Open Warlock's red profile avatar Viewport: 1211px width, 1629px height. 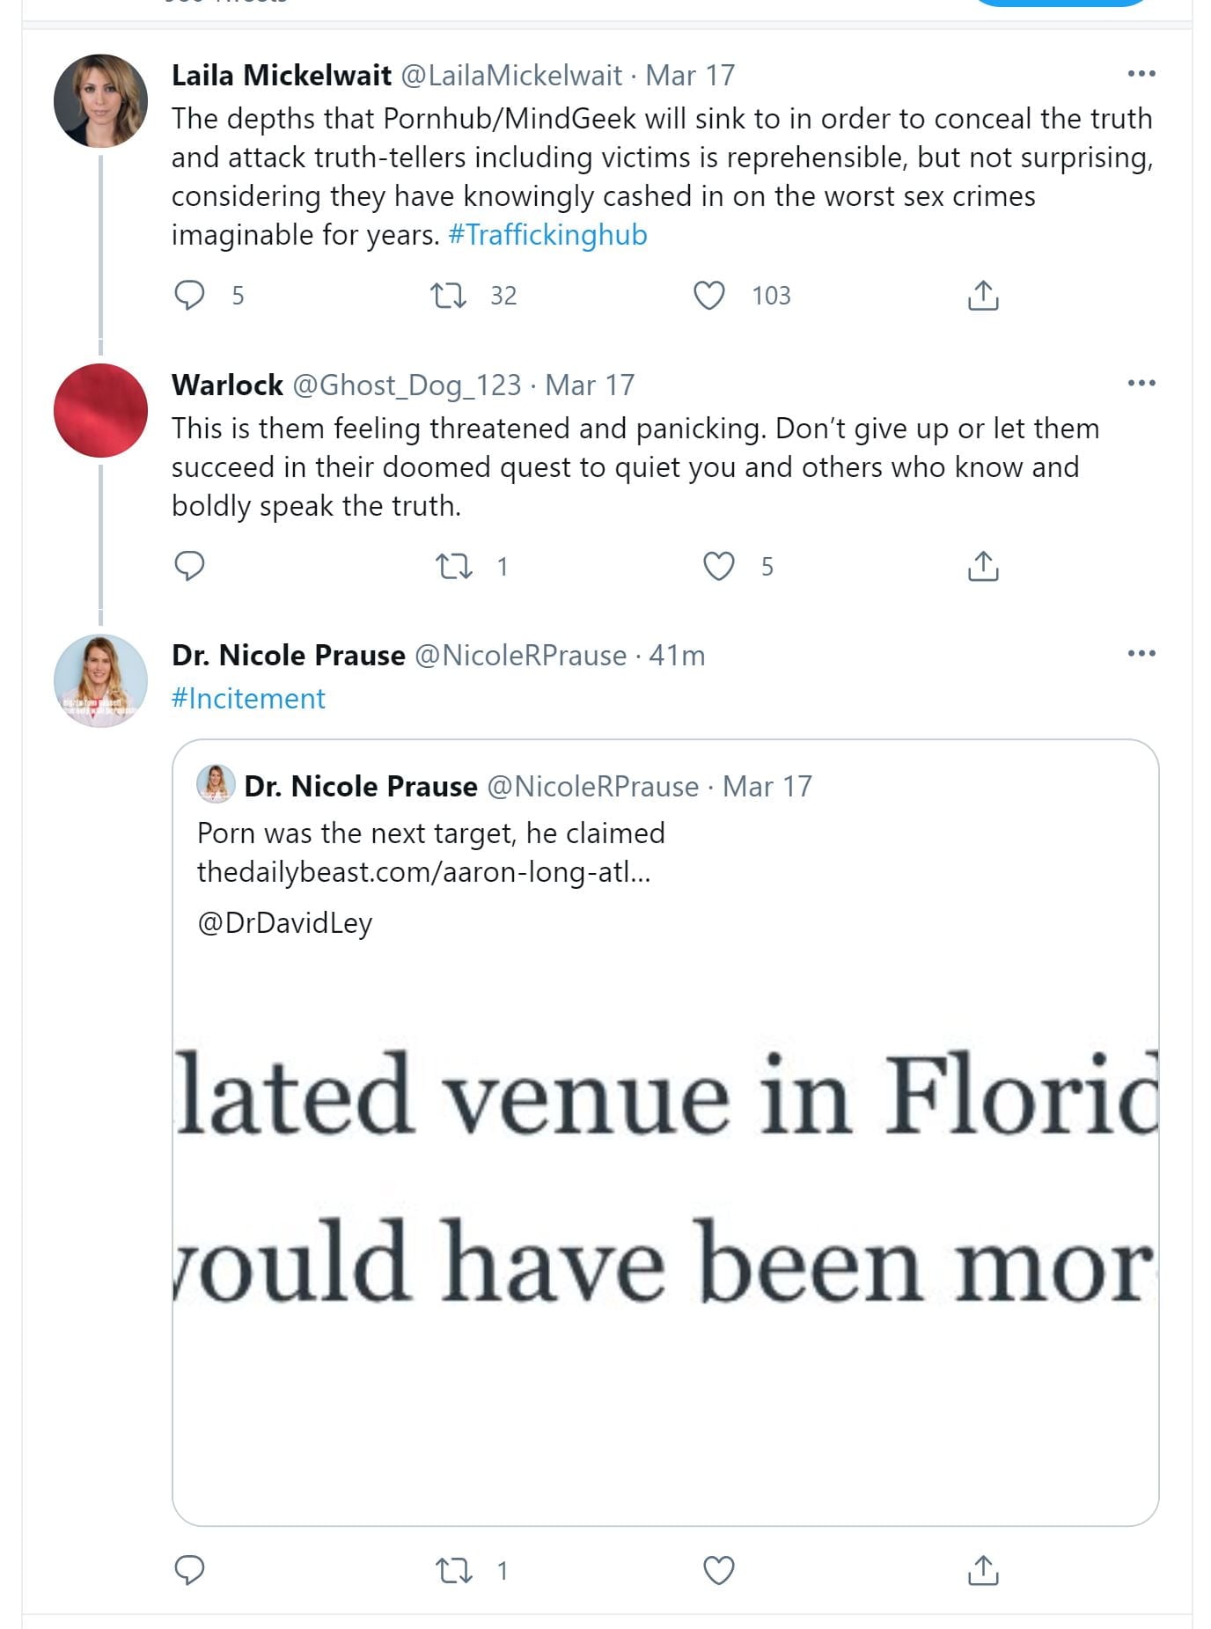100,410
